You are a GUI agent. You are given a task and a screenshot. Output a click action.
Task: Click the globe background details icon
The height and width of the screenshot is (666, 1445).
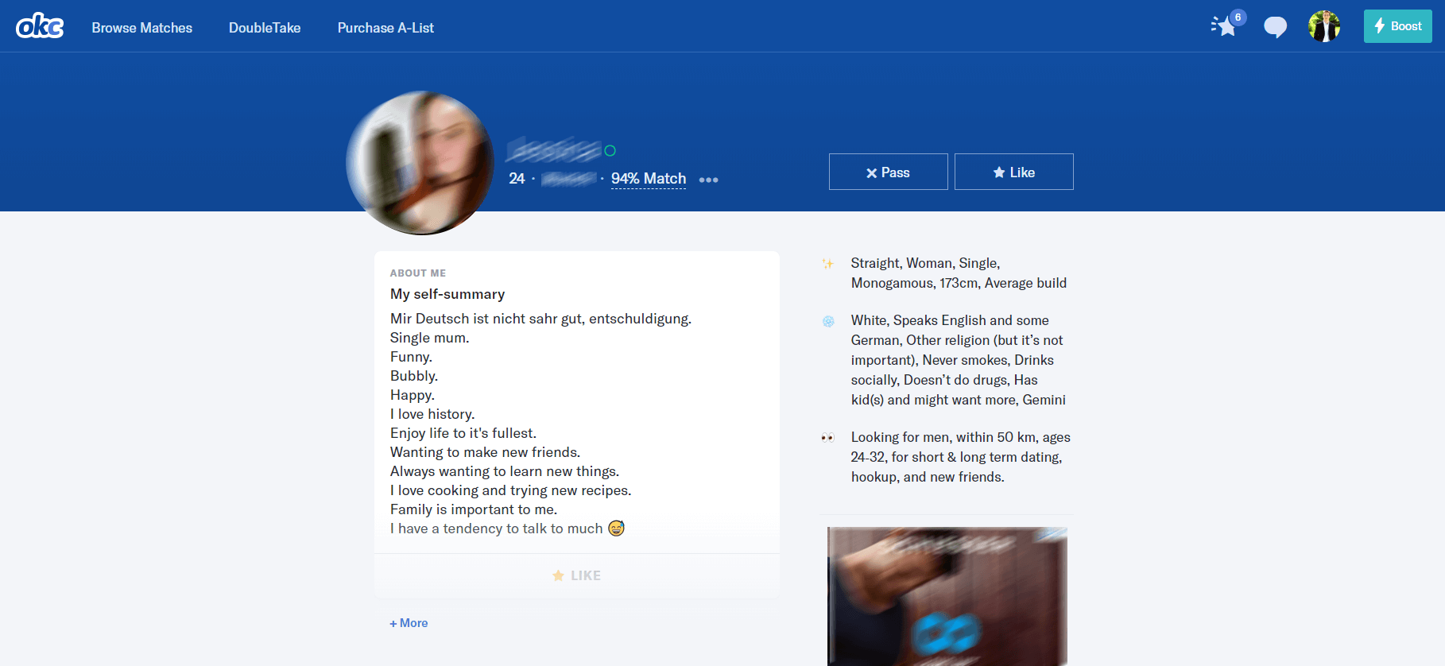pos(828,321)
